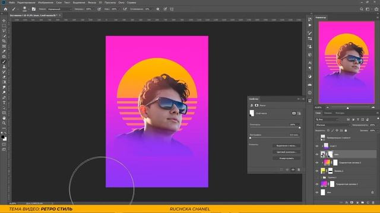Select the Rectangular Marquee tool
This screenshot has width=380, height=213.
4,25
